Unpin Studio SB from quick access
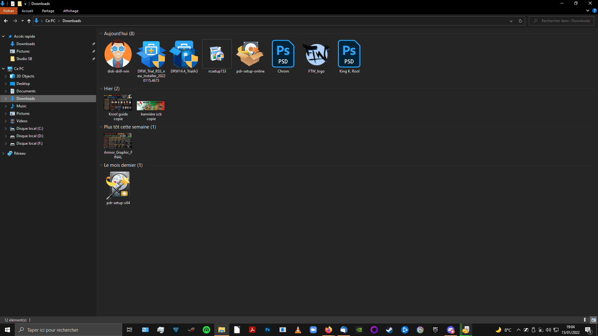 (93, 59)
